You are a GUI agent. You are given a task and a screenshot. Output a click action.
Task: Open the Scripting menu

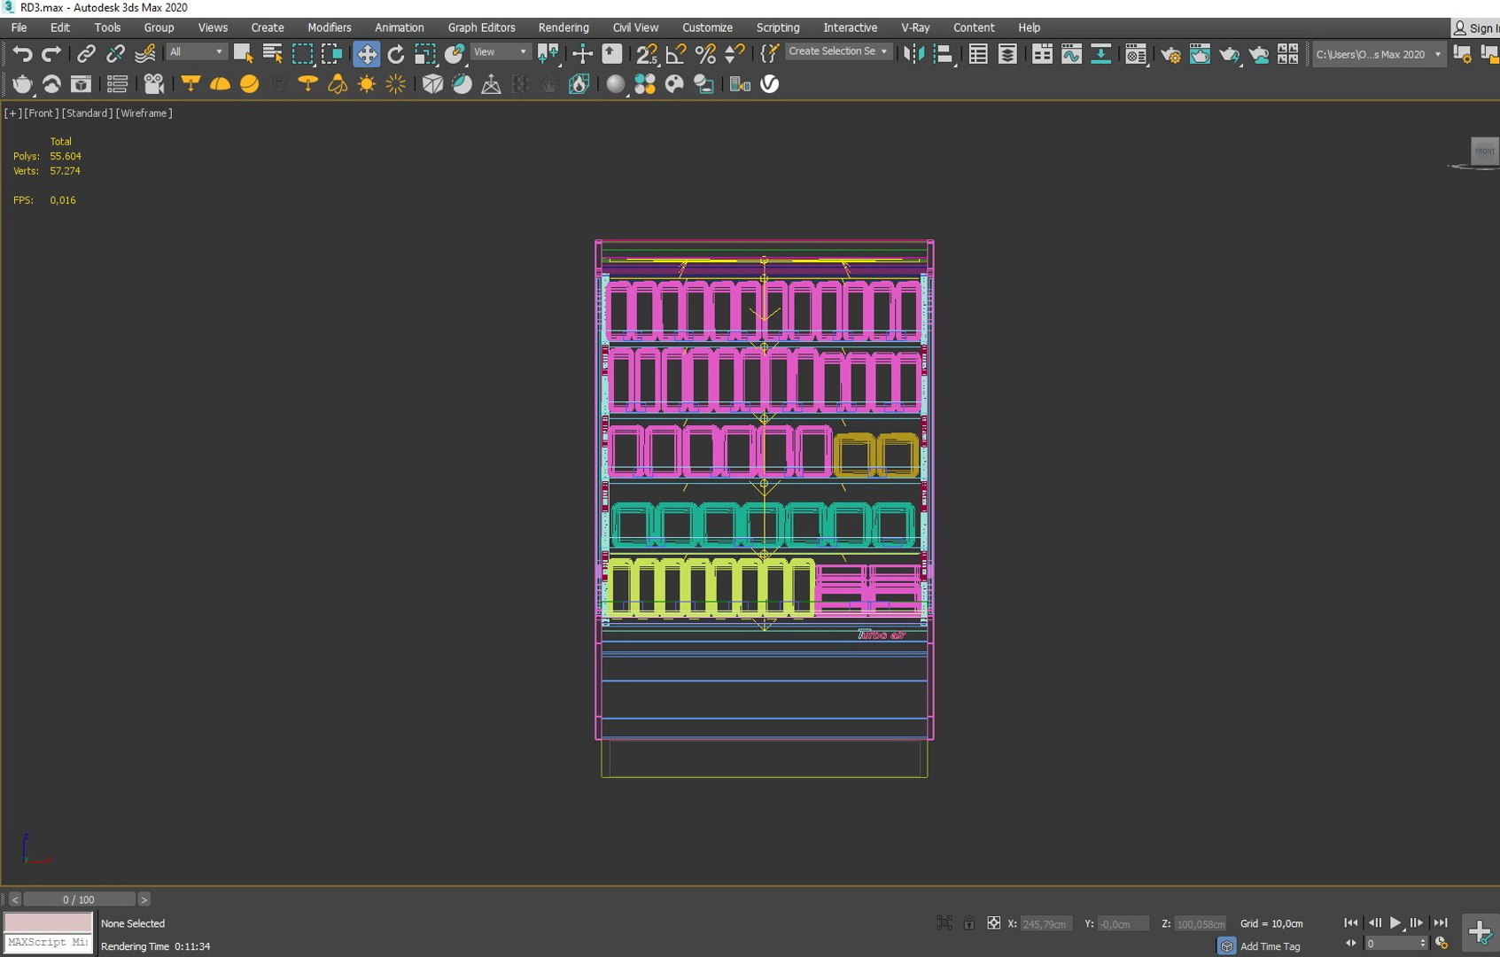[x=778, y=27]
